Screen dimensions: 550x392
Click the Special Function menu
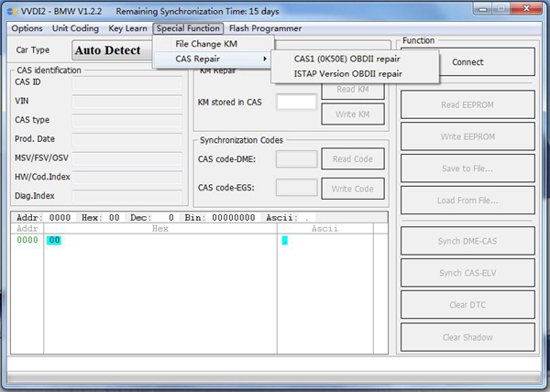[188, 28]
